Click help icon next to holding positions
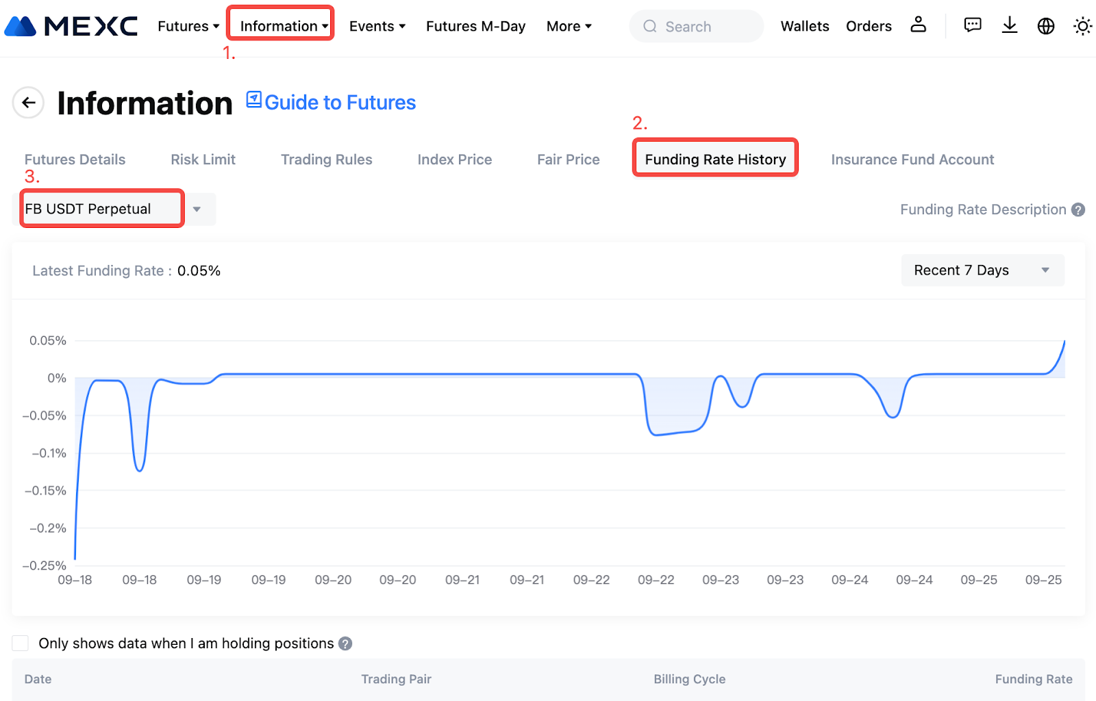 coord(345,643)
